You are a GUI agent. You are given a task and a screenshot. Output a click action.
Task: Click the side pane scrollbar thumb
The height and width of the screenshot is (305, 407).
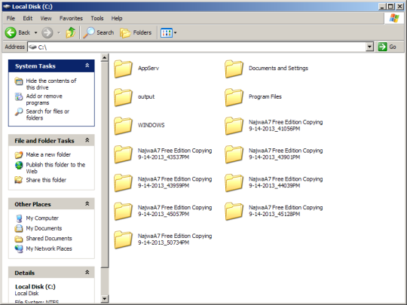pos(104,165)
